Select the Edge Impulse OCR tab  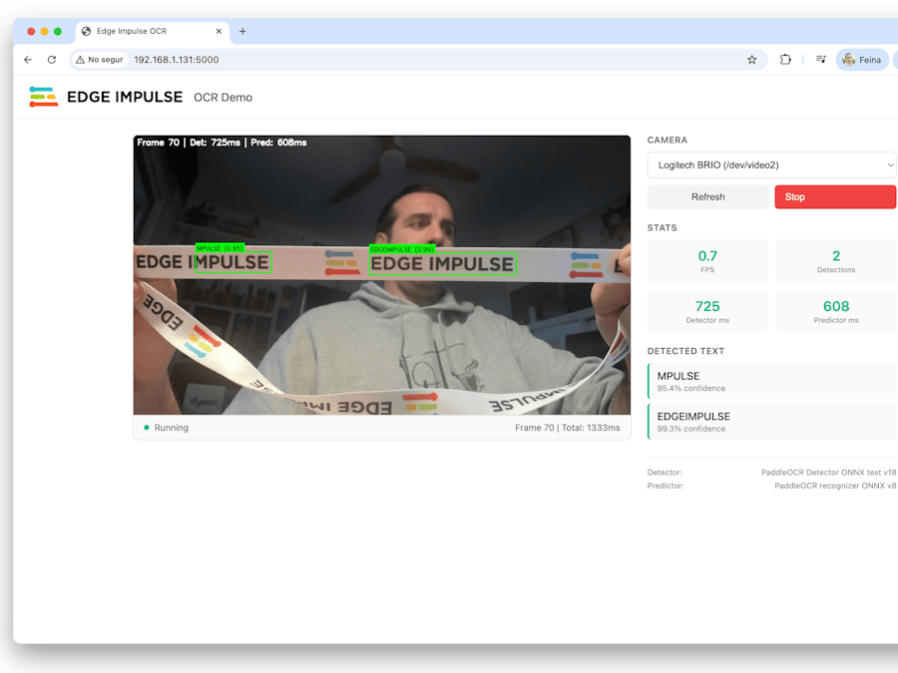coord(153,32)
